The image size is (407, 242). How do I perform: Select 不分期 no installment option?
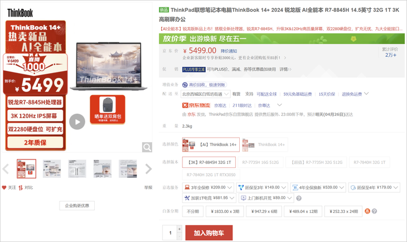pos(193,211)
